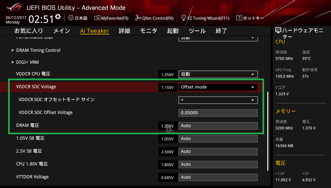The height and width of the screenshot is (188, 331).
Task: Click memory frequency 3200 MHz value
Action: [284, 128]
